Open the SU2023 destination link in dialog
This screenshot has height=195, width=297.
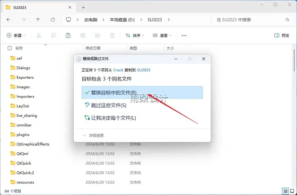(x=143, y=70)
